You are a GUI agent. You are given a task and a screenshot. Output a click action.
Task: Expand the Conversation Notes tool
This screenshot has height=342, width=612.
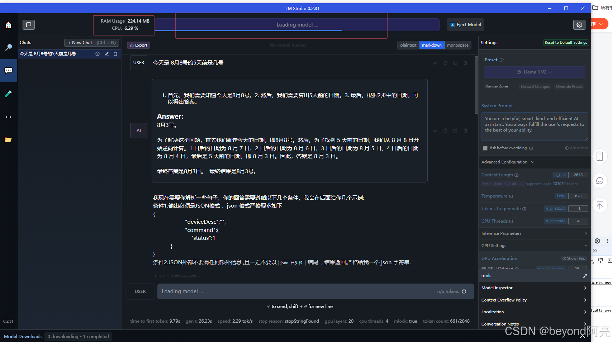click(x=534, y=324)
